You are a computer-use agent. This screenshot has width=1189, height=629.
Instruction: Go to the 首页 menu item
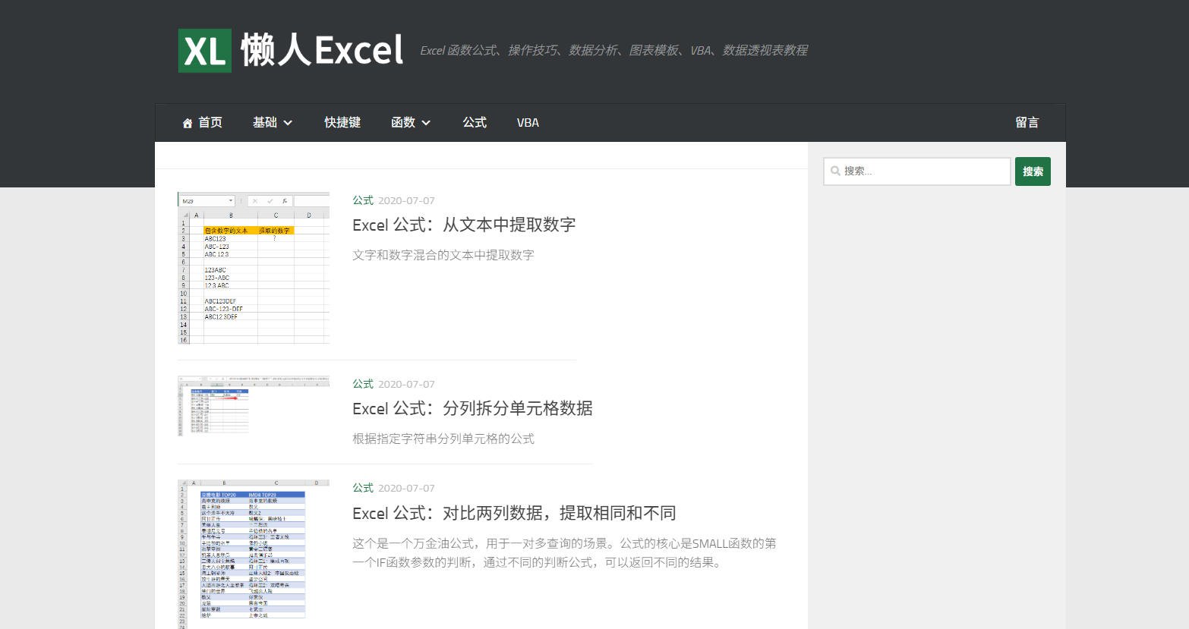point(210,123)
